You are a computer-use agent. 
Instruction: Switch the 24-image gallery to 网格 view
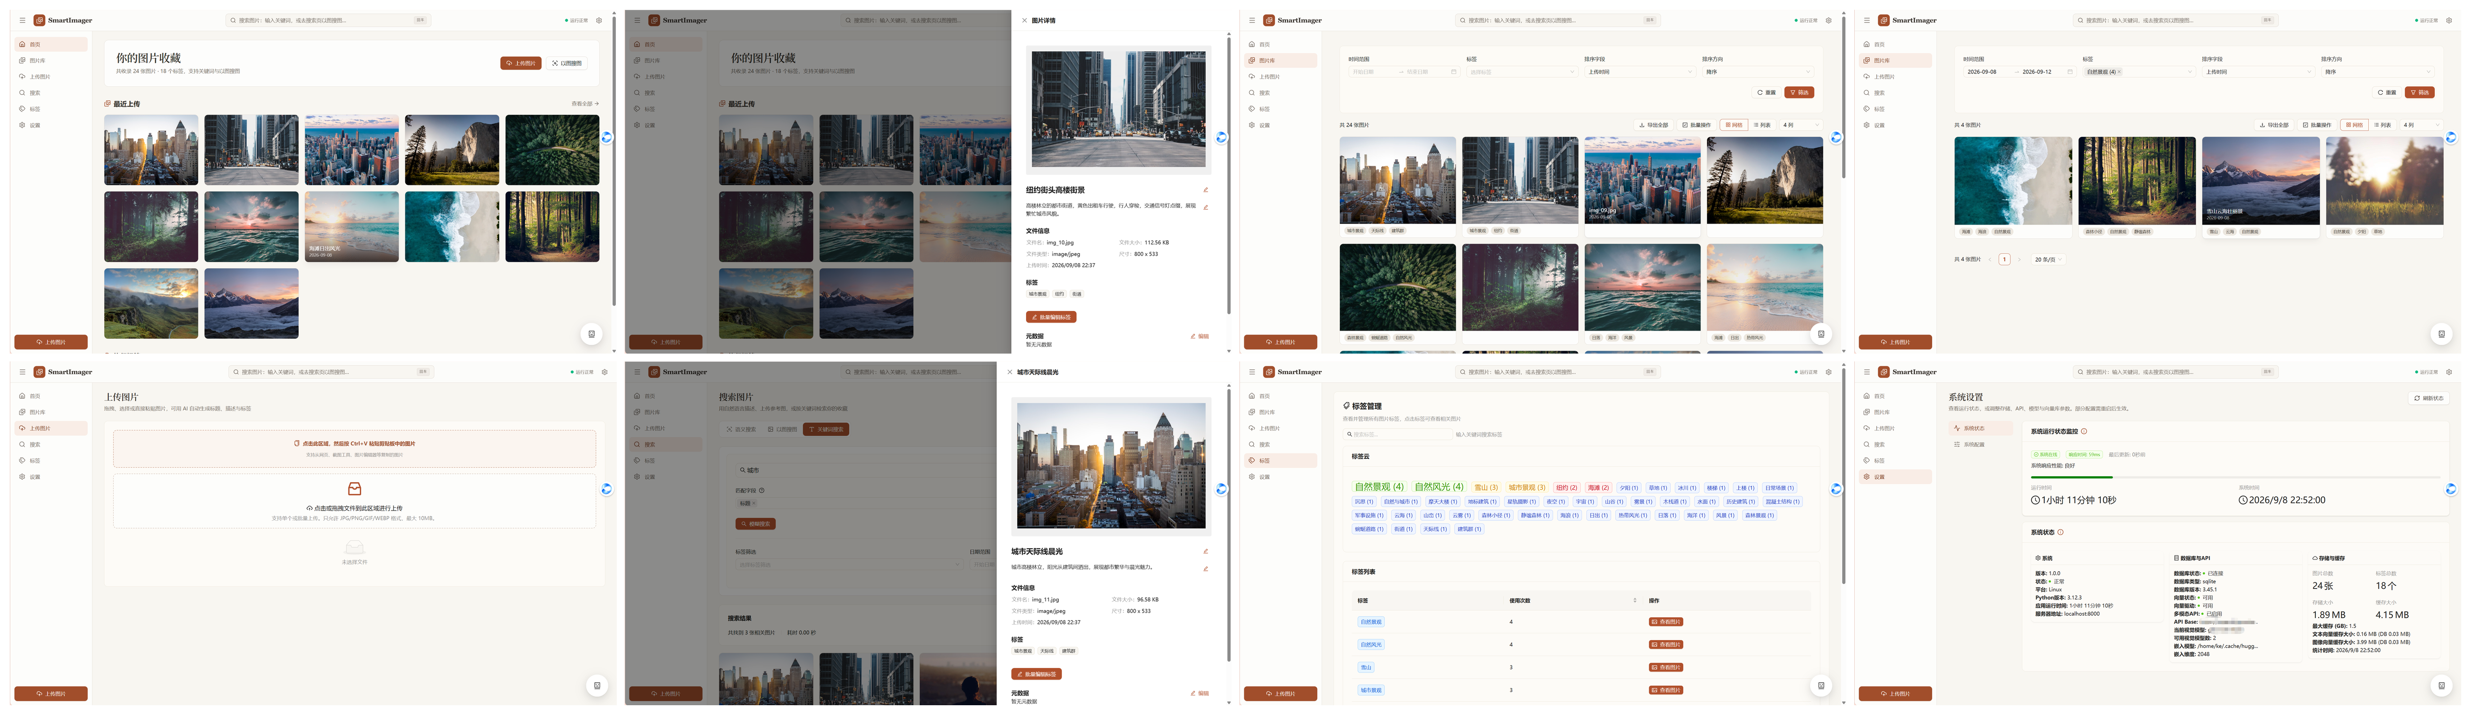[1733, 125]
